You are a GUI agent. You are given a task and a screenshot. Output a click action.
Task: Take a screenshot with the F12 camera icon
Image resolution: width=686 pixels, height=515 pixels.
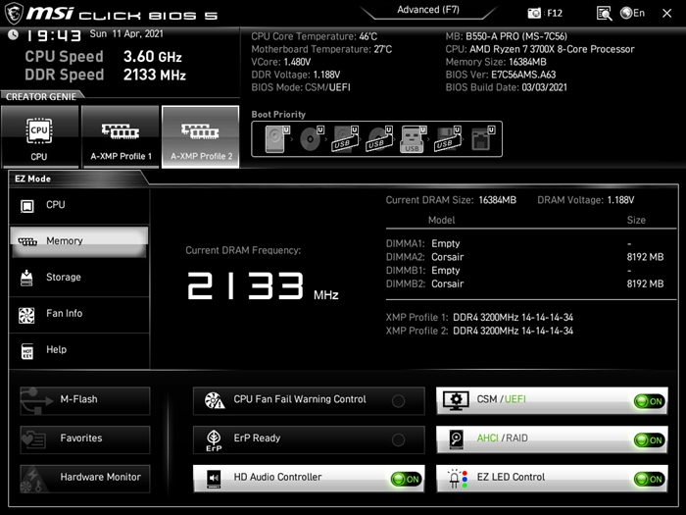[534, 13]
